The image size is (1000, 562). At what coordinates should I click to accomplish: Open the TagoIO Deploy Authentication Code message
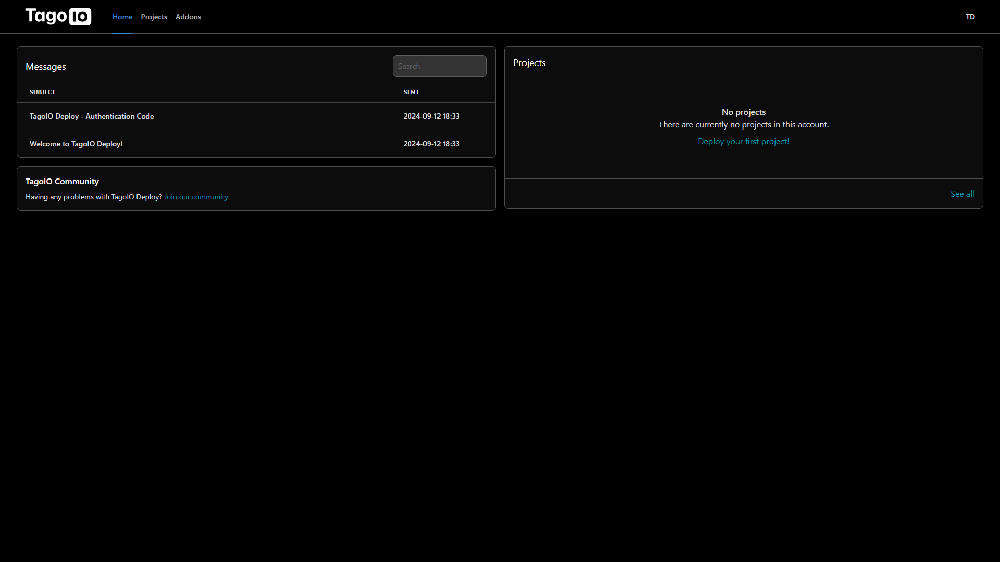(x=92, y=116)
